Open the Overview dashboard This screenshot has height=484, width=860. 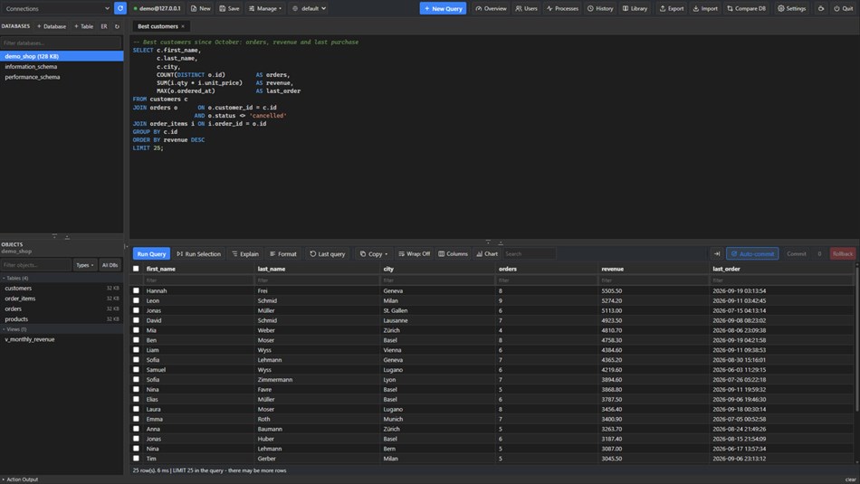coord(491,8)
